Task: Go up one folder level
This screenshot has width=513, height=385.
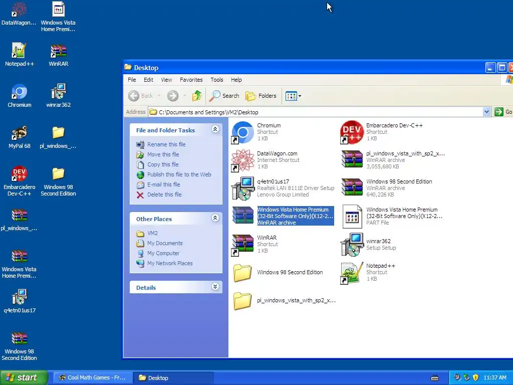Action: [196, 96]
